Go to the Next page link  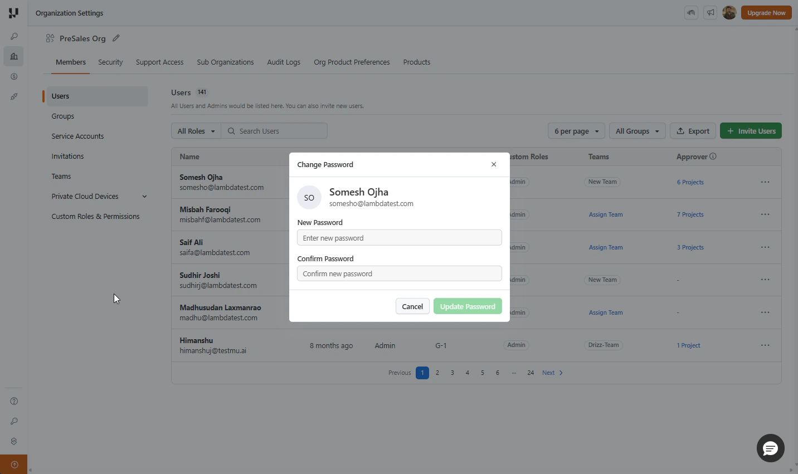(x=553, y=373)
